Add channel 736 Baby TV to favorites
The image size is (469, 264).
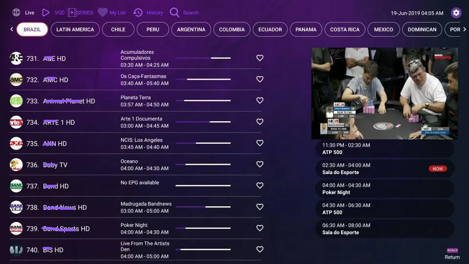click(260, 164)
